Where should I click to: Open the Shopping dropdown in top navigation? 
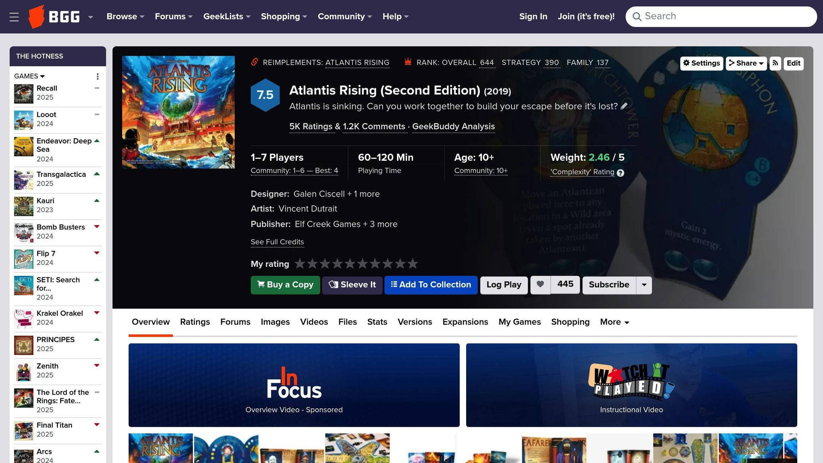pos(284,16)
